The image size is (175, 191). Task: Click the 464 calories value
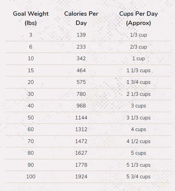pos(81,71)
